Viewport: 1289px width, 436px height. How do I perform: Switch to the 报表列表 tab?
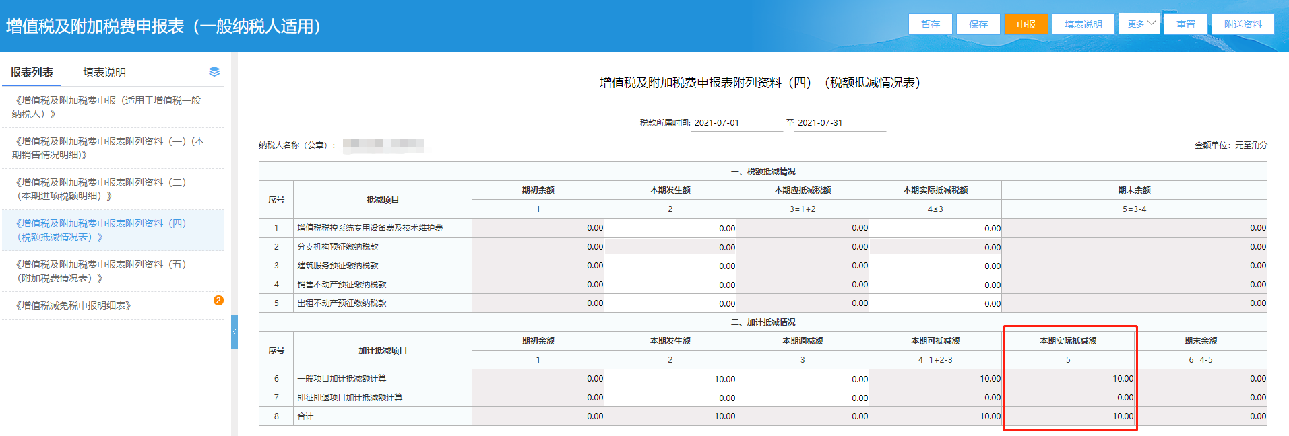(x=32, y=73)
